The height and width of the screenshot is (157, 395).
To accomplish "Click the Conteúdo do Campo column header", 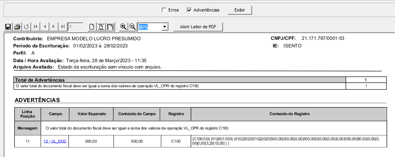I will pos(137,114).
